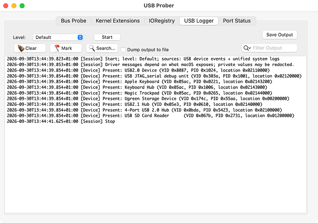The height and width of the screenshot is (223, 318).
Task: Open the Level dropdown showing Default
Action: 58,37
